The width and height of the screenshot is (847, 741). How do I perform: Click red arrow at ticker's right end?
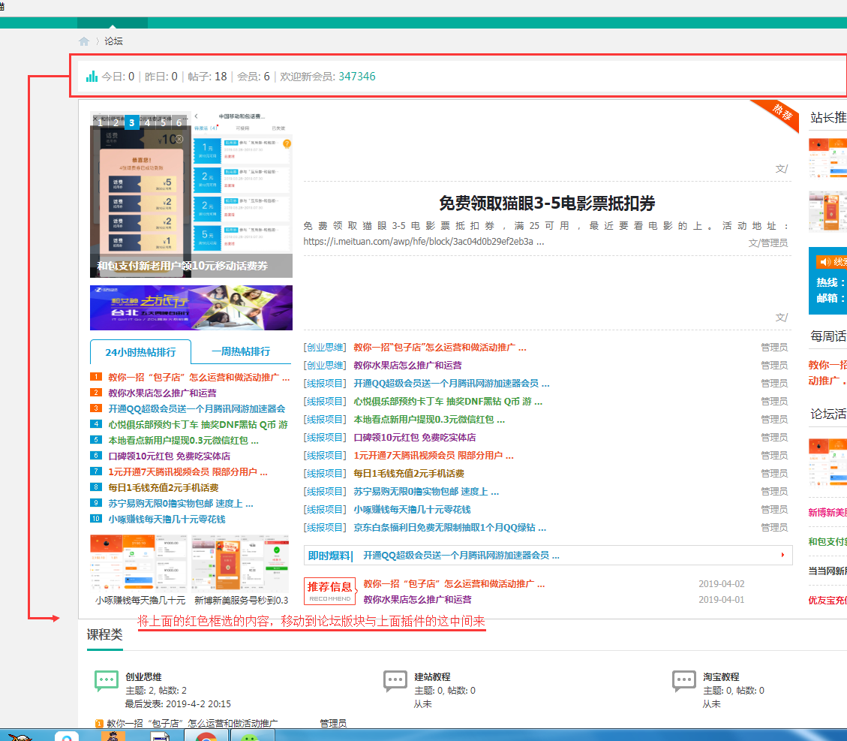pos(782,555)
